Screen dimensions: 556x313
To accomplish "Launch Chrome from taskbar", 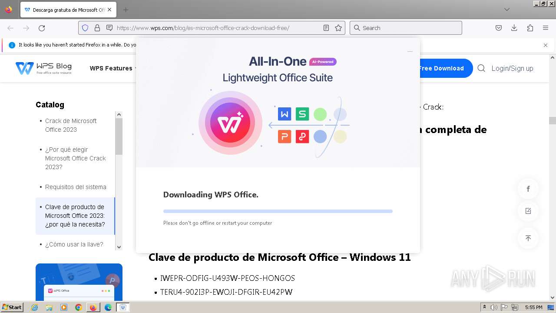I will [x=79, y=307].
